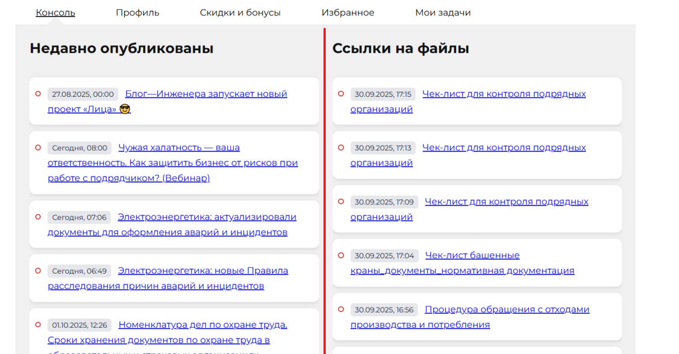679x354 pixels.
Task: Open Электроэнергетика: актуализировали документы article
Action: 207,217
